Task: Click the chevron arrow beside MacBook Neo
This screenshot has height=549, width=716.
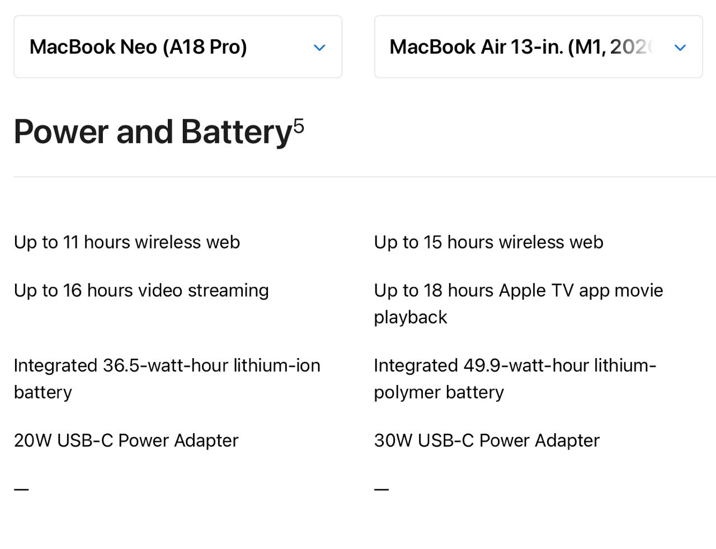Action: pos(319,48)
